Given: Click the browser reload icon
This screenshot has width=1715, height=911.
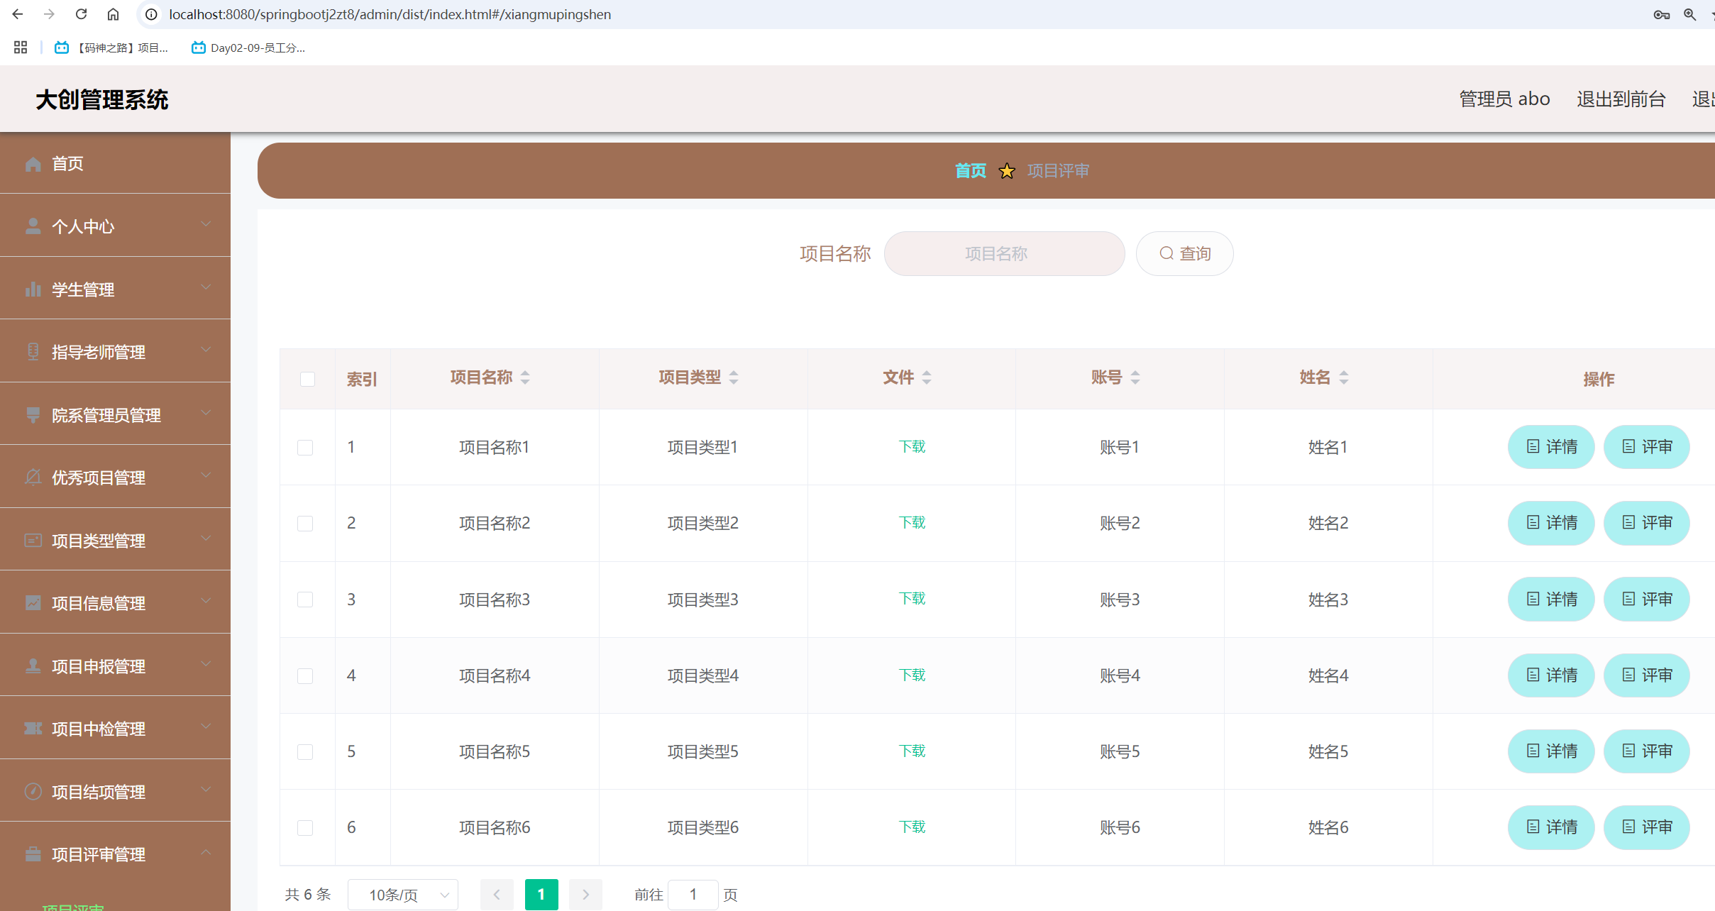Looking at the screenshot, I should [81, 14].
